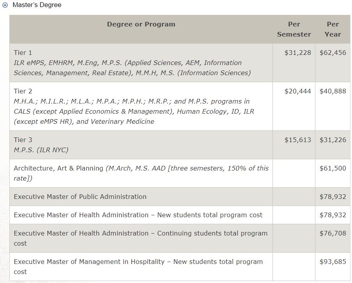Click the Per Semester column header
This screenshot has height=283, width=352.
click(294, 29)
